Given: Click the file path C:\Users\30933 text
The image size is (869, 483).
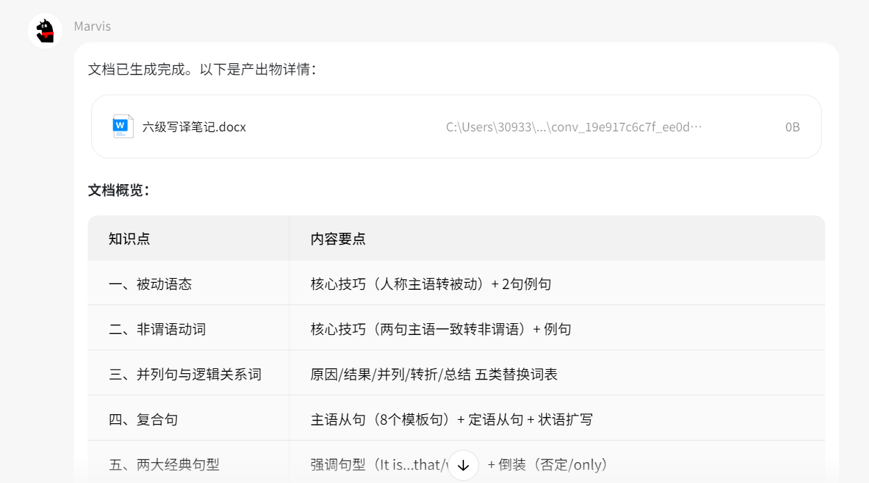Looking at the screenshot, I should point(574,127).
